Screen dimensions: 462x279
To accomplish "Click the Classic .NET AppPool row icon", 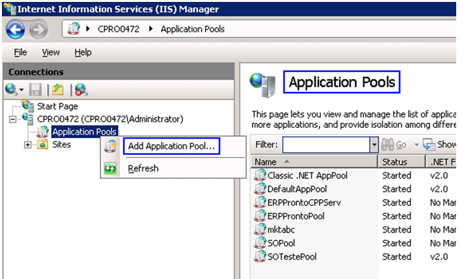I will coord(260,175).
